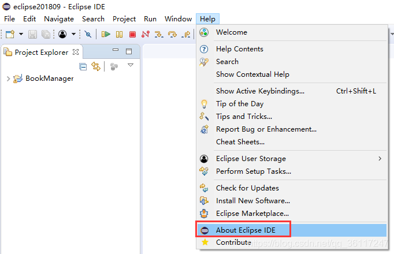Click the red Terminate icon
Screen dimensions: 394x254
(x=132, y=34)
